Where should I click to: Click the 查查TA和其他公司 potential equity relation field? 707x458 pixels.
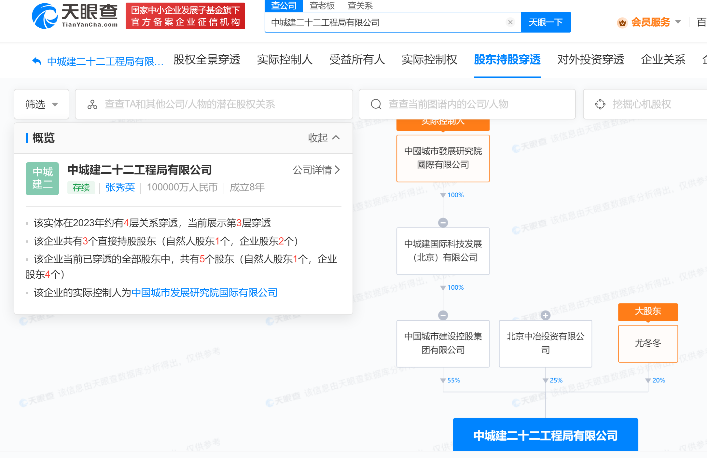point(214,104)
